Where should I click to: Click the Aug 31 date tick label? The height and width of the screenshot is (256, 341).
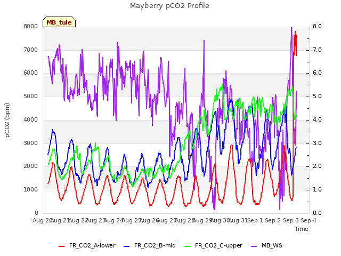(x=238, y=220)
